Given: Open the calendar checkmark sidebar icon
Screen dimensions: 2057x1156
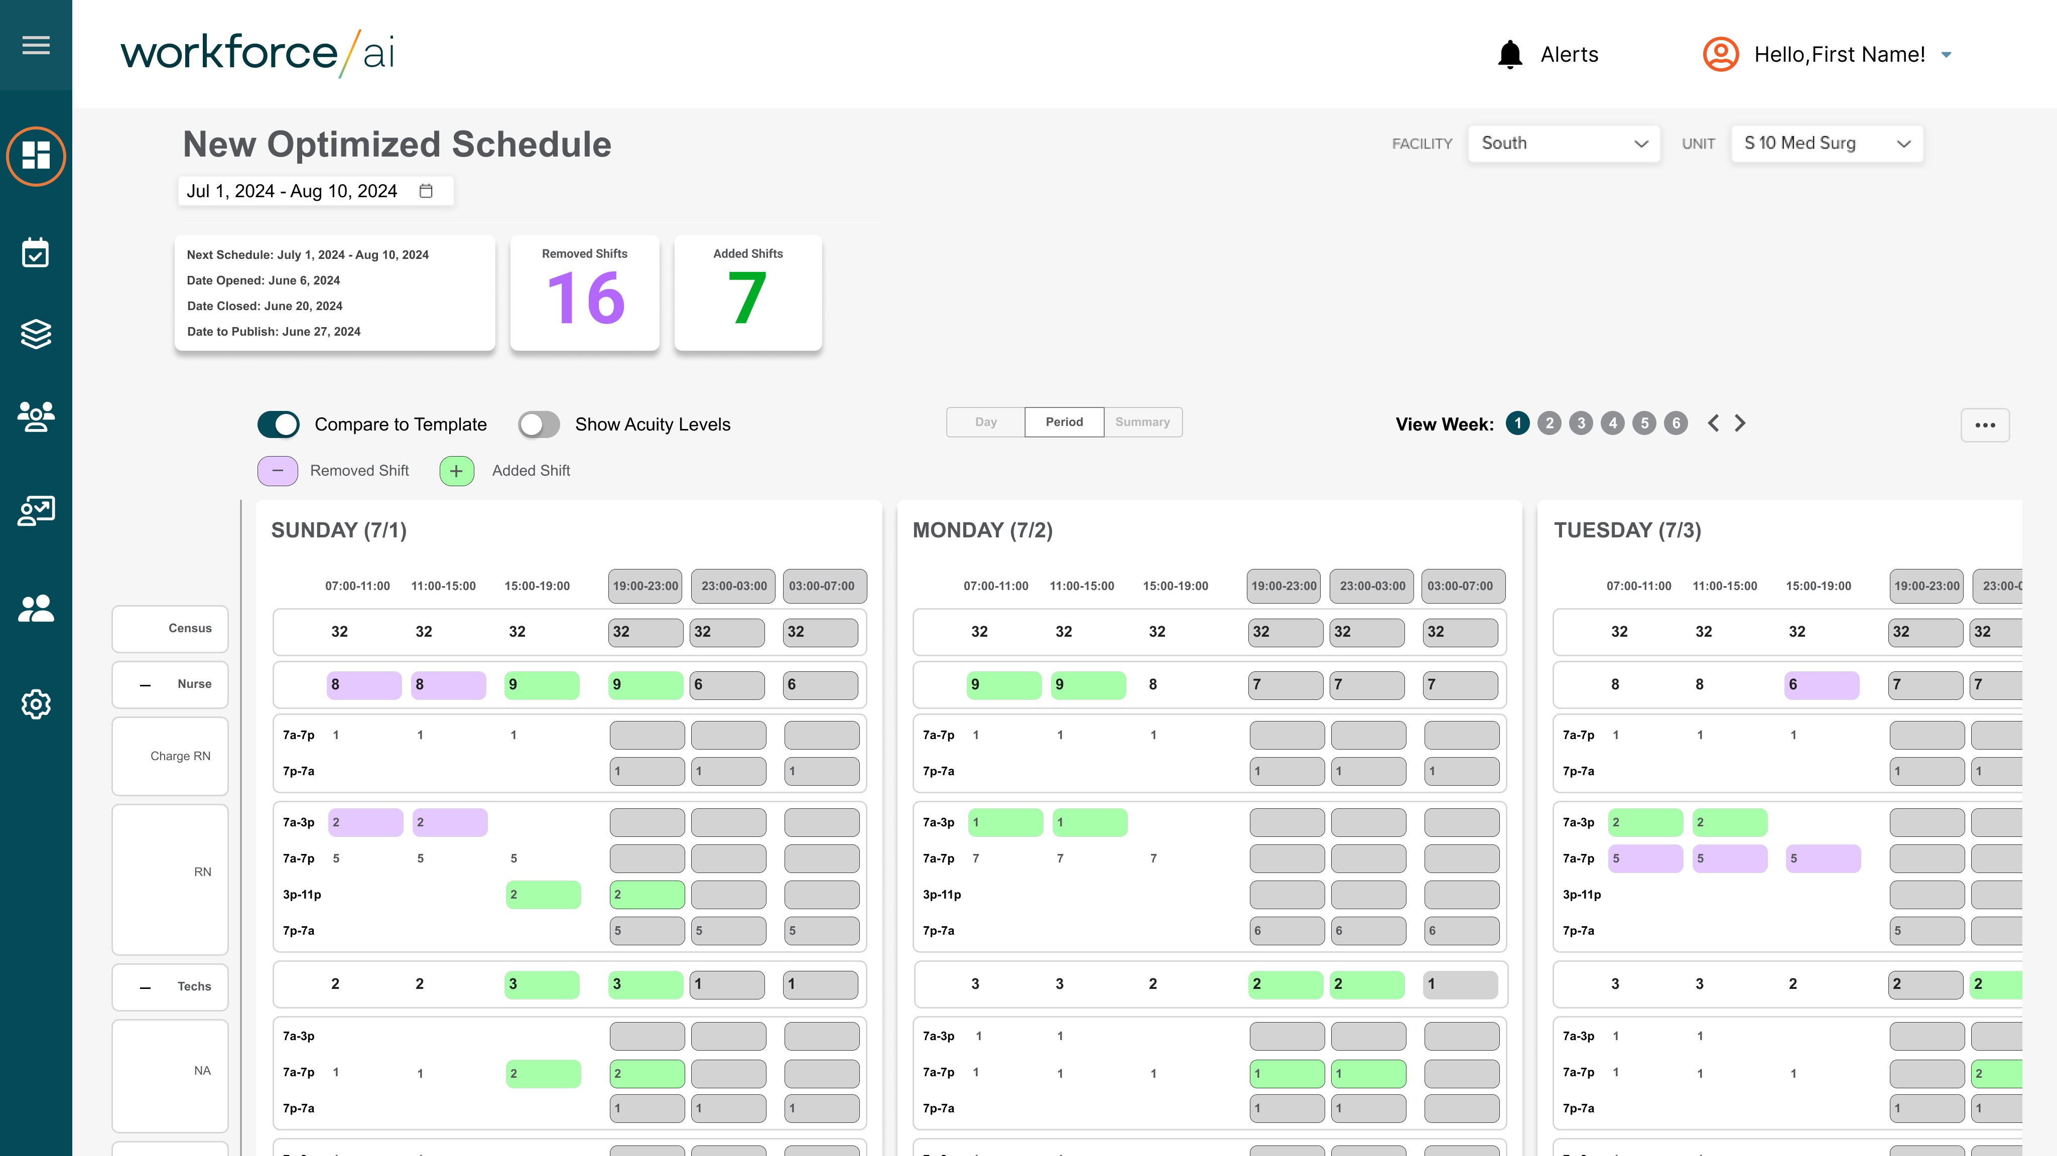Looking at the screenshot, I should (x=36, y=253).
